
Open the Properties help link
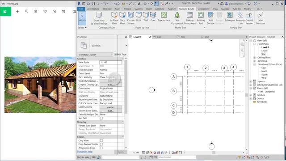[x=85, y=152]
